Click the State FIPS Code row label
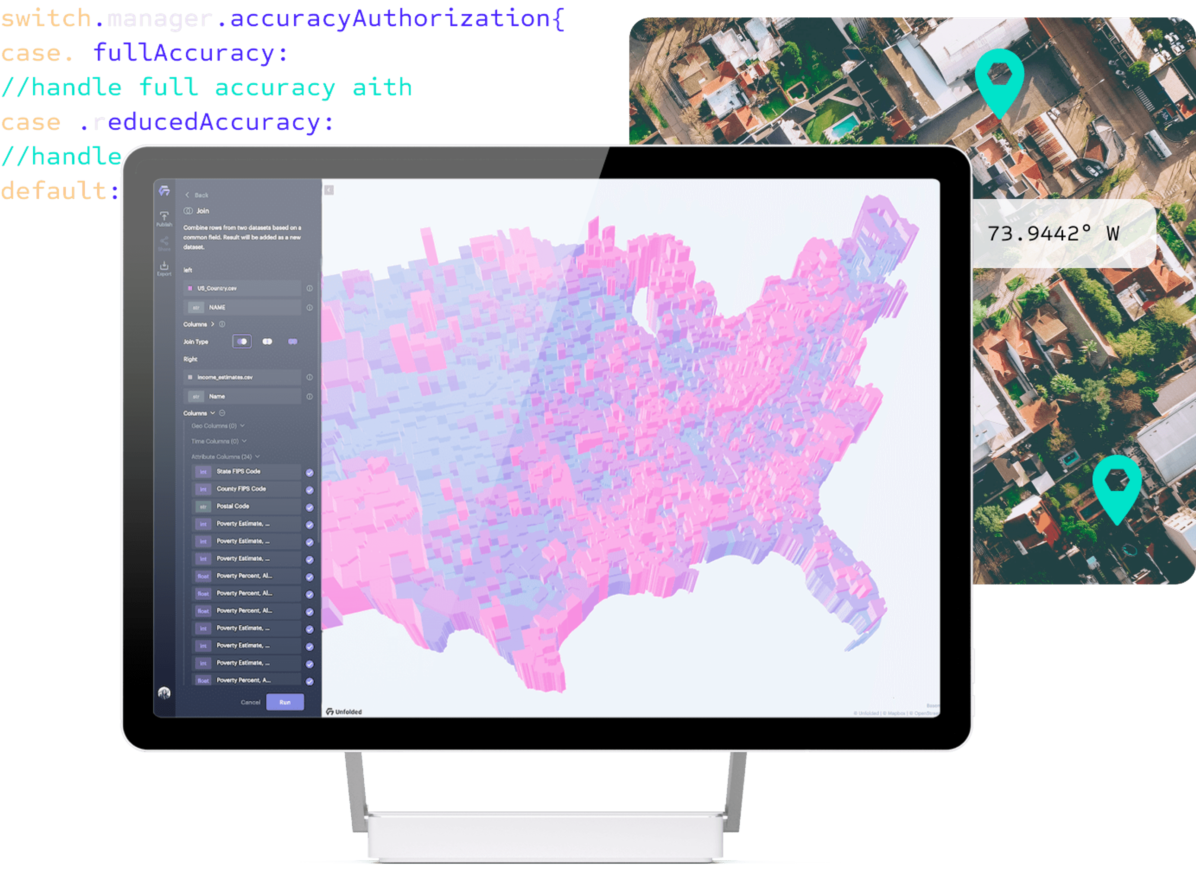 pyautogui.click(x=239, y=471)
